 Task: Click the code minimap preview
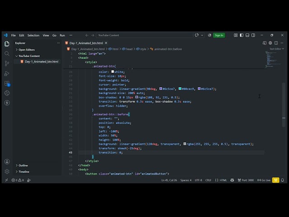click(273, 59)
